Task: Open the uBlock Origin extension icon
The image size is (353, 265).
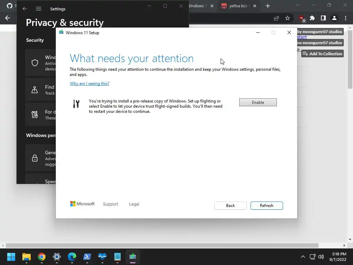Action: pos(301,18)
